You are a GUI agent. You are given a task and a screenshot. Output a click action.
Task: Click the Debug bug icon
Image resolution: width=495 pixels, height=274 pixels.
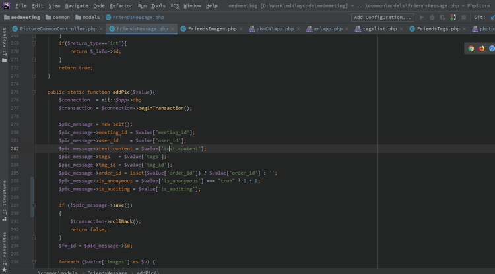(x=432, y=17)
